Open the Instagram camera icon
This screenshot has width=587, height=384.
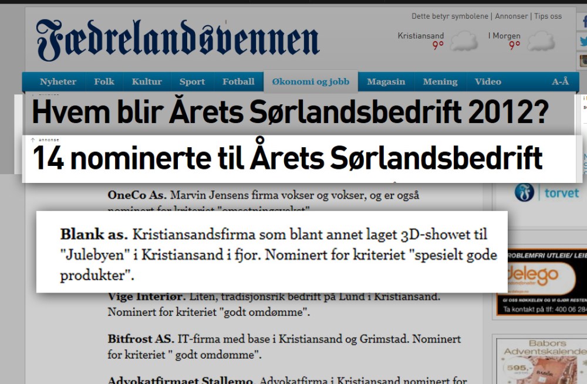[583, 60]
